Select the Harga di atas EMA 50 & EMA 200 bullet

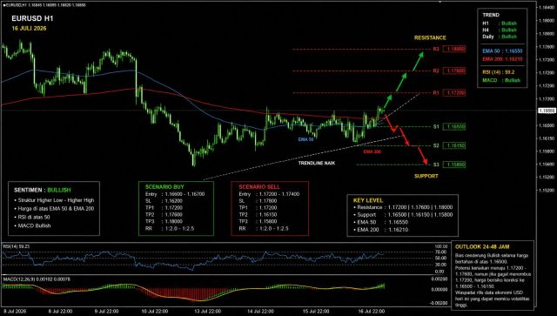pyautogui.click(x=54, y=209)
